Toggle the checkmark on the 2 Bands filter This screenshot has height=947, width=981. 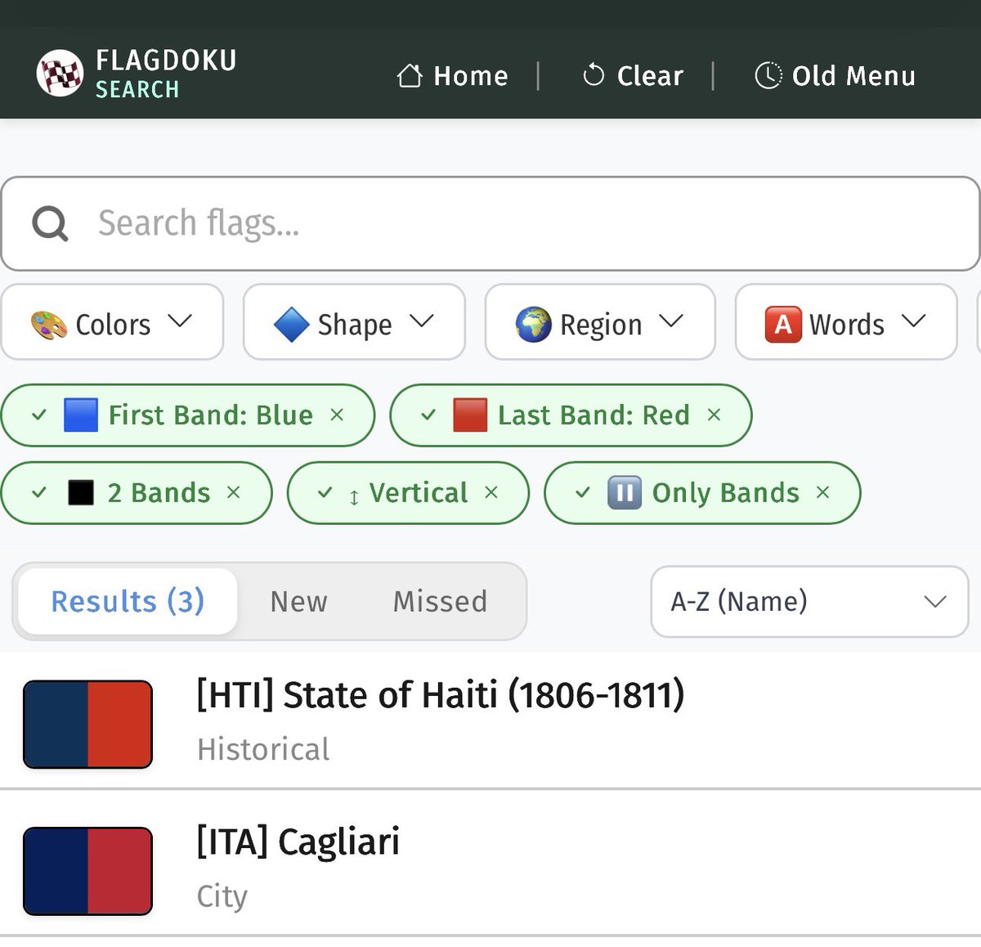pos(38,493)
